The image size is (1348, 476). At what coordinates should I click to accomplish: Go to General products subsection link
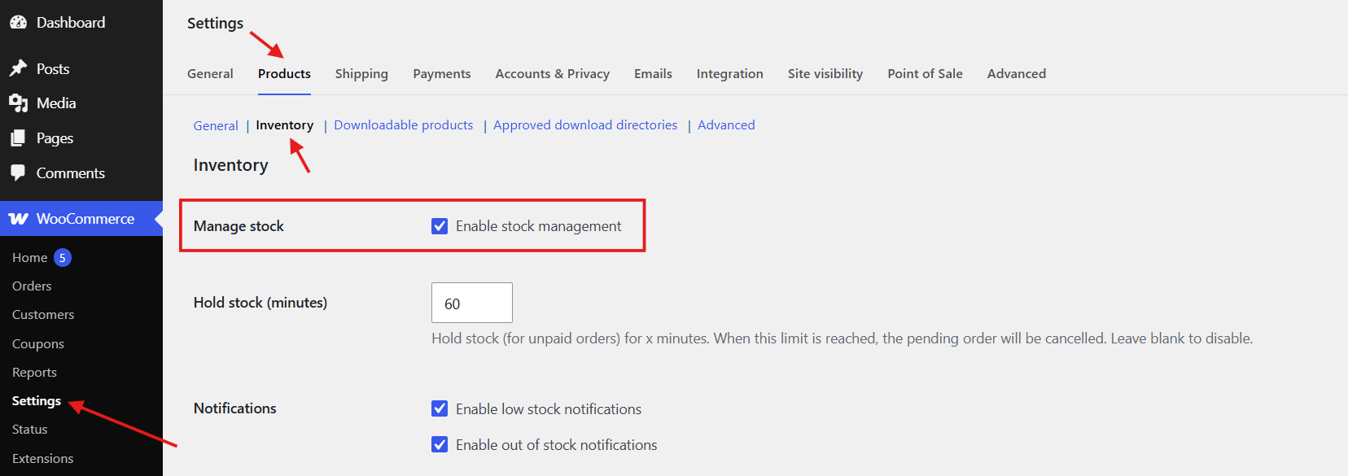[x=216, y=125]
